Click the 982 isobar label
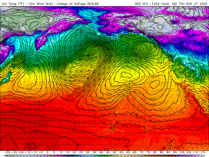The image size is (209, 157). (x=73, y=67)
